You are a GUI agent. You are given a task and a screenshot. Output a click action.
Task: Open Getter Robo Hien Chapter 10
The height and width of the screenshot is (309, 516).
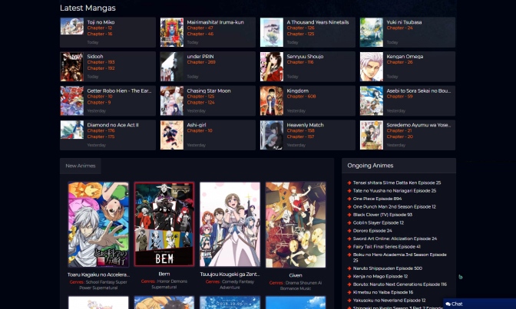(100, 97)
